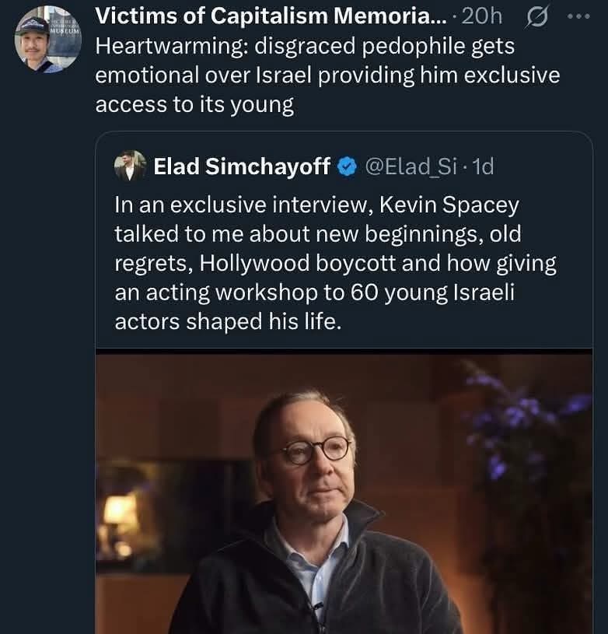Screen dimensions: 608x634
Task: Open Elad Simchayoff's small profile picture
Action: pos(130,166)
